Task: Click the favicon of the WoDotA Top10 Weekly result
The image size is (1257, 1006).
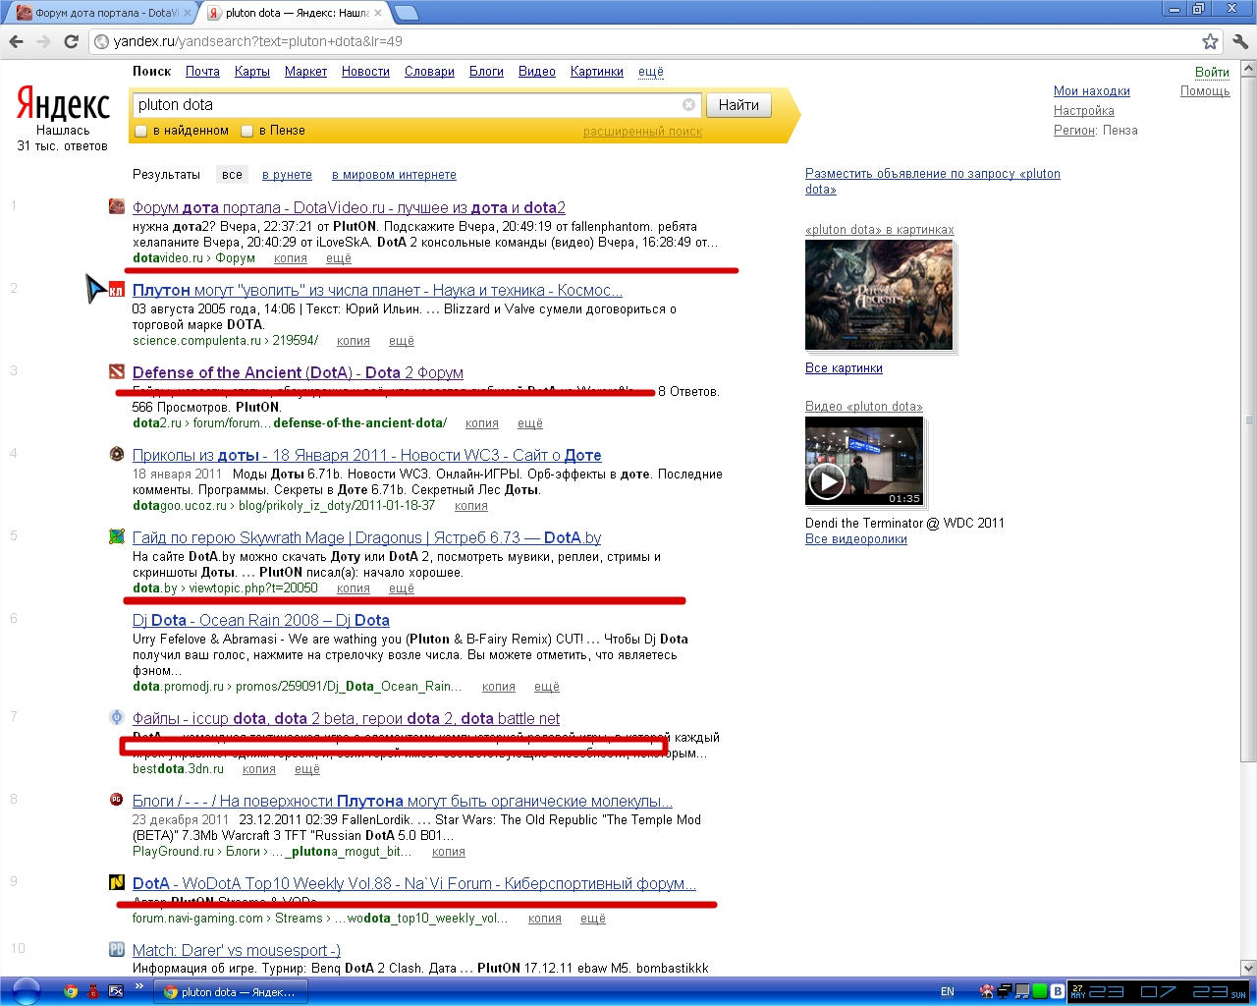Action: [117, 882]
